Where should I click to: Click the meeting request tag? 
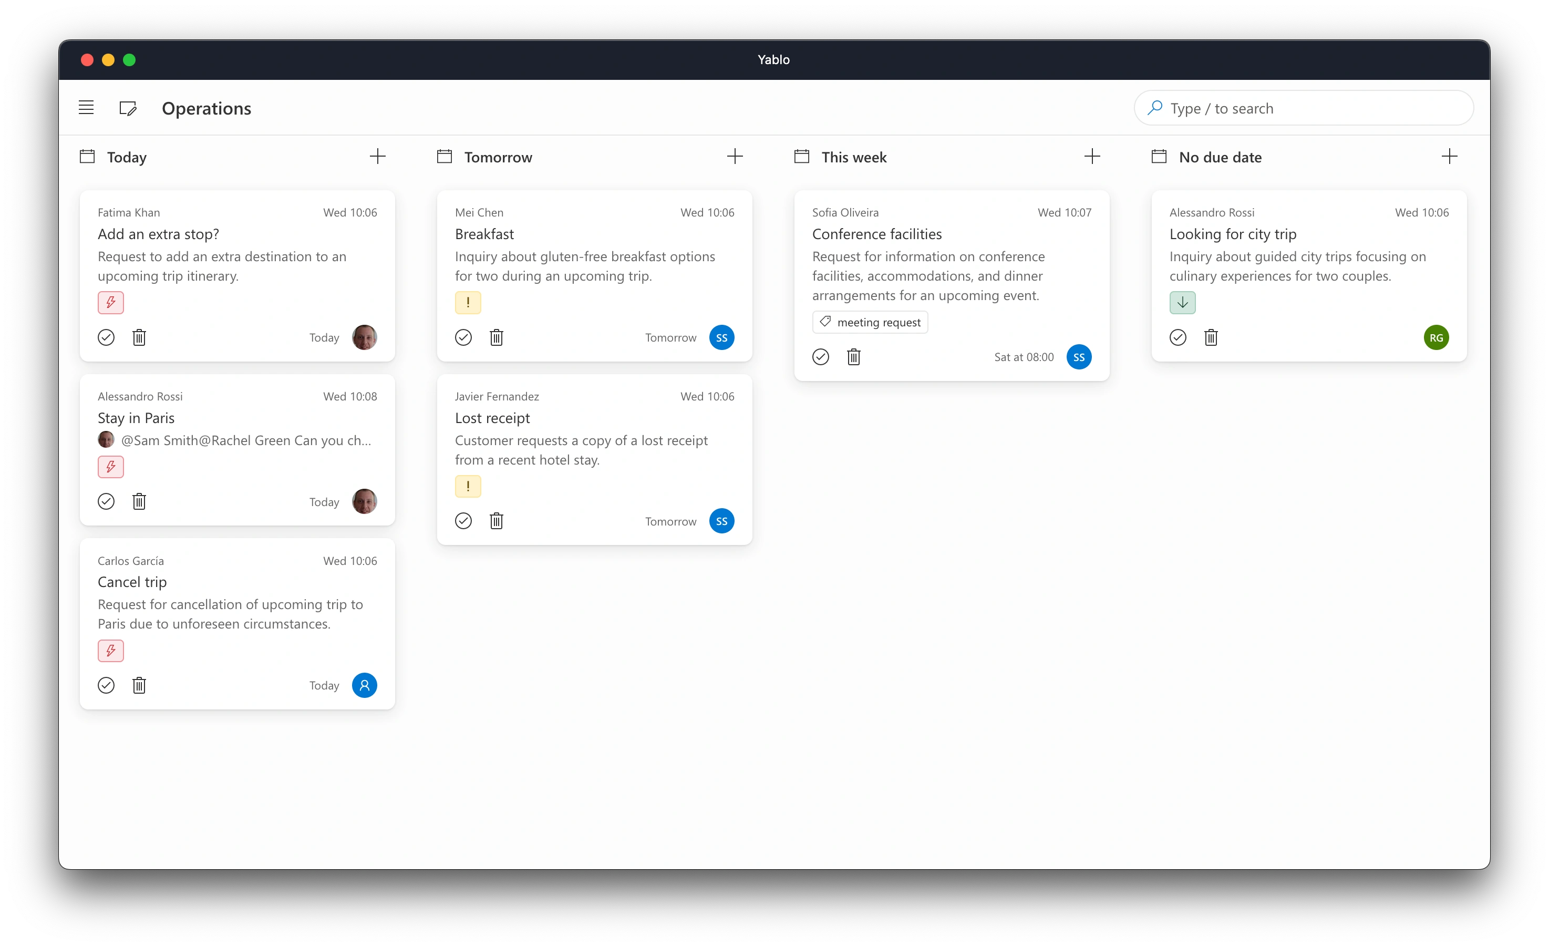click(870, 323)
